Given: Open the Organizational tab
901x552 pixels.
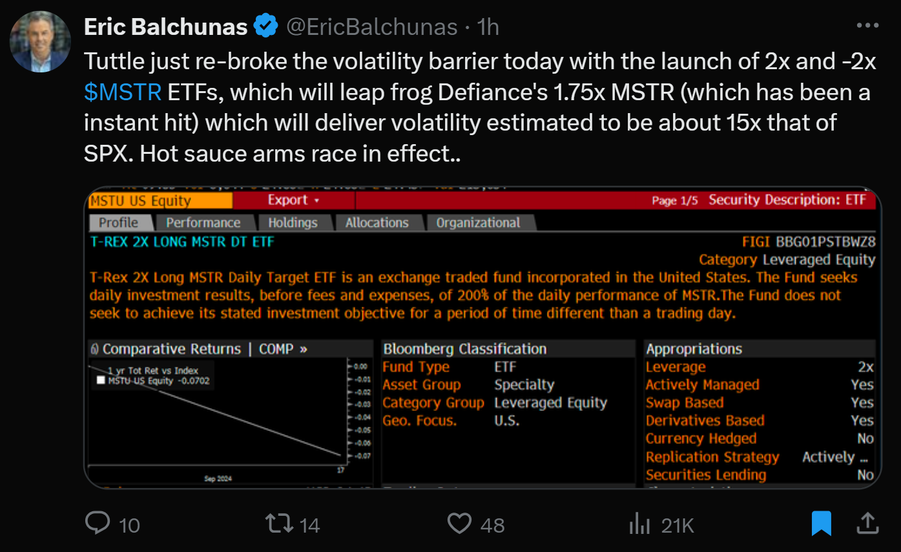Looking at the screenshot, I should point(478,222).
